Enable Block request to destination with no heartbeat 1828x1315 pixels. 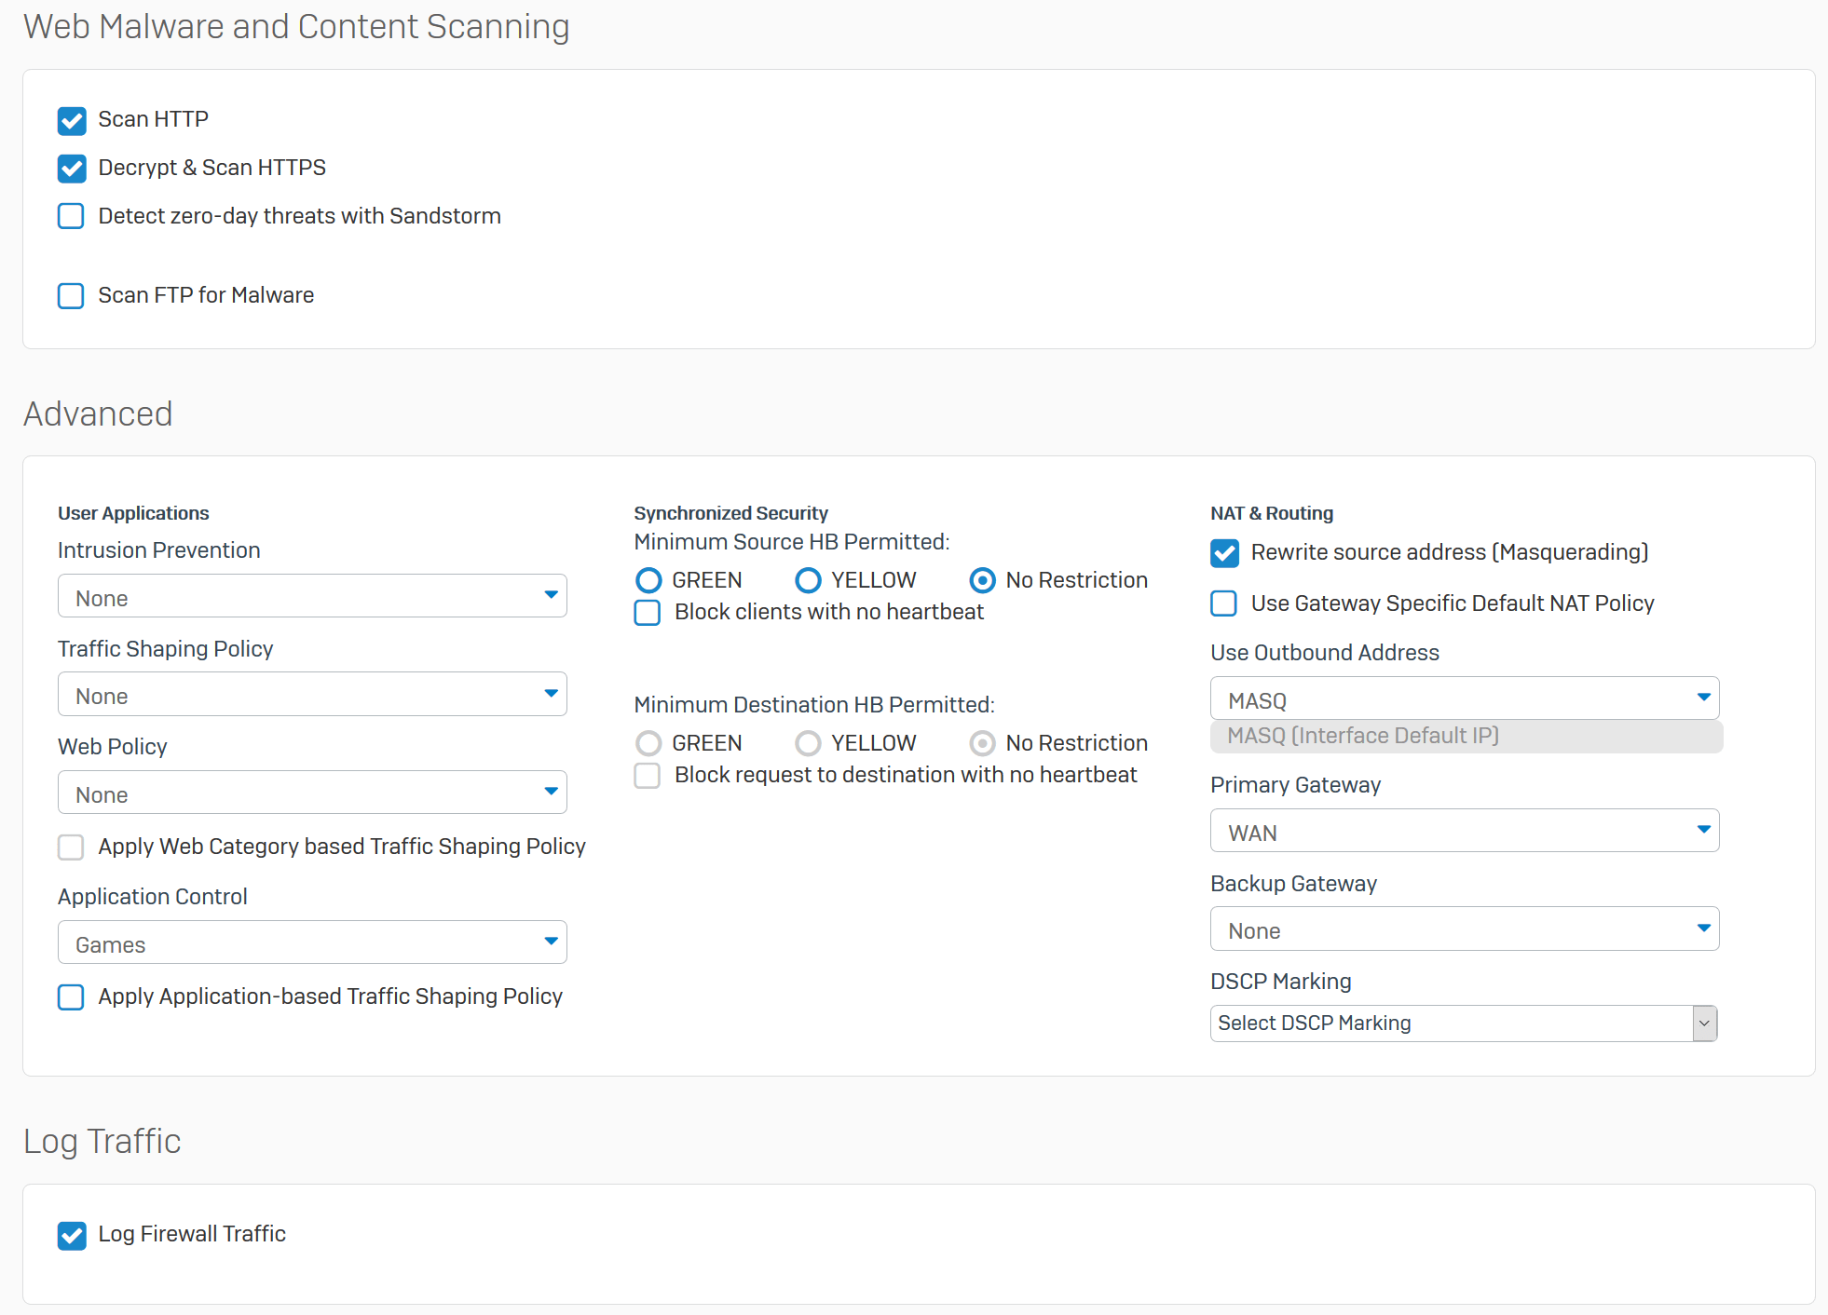(648, 775)
